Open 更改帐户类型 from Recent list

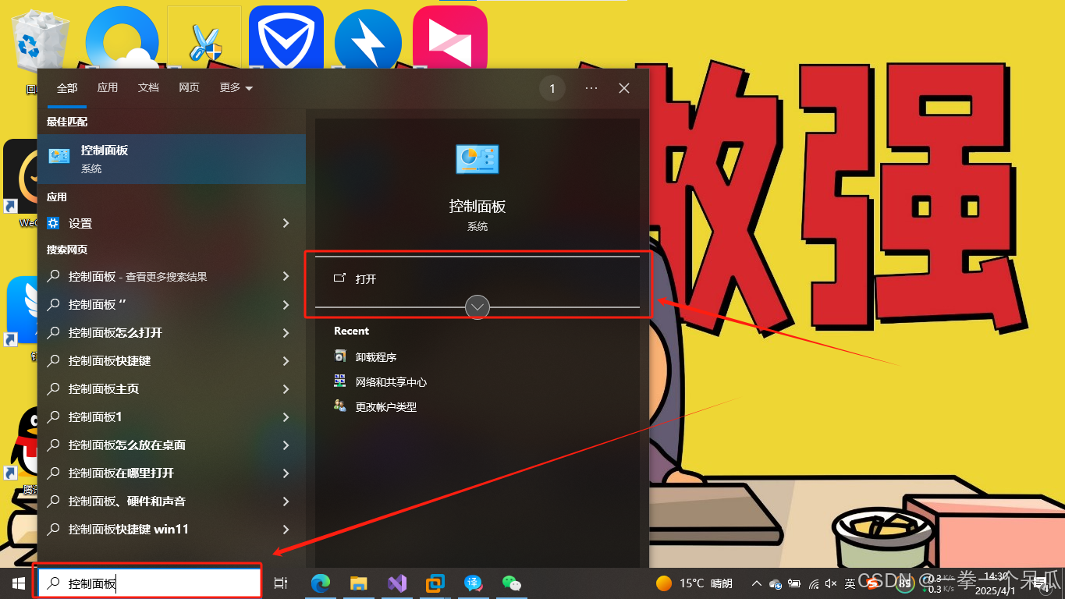click(x=386, y=406)
